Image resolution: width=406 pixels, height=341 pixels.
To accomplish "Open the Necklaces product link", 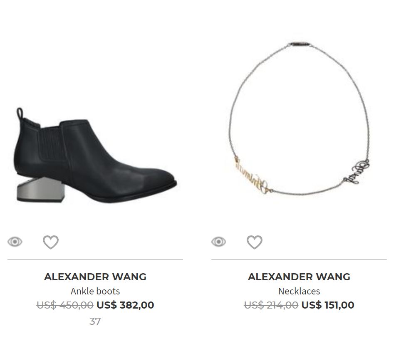I will point(299,291).
